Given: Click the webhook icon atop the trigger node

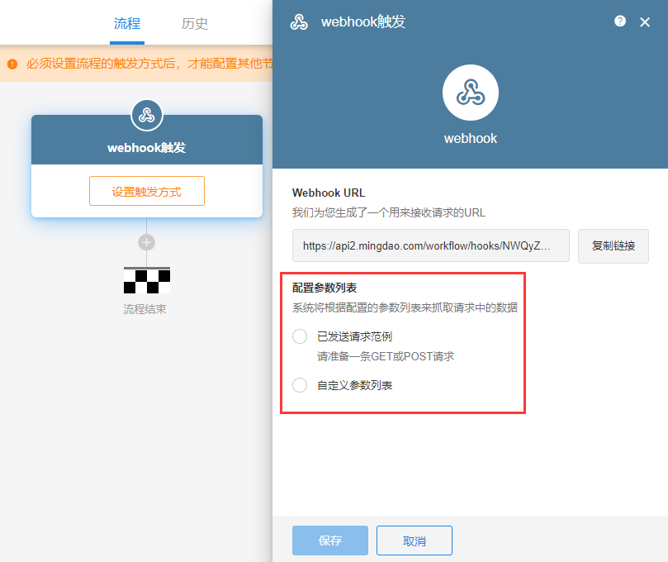Looking at the screenshot, I should click(147, 115).
